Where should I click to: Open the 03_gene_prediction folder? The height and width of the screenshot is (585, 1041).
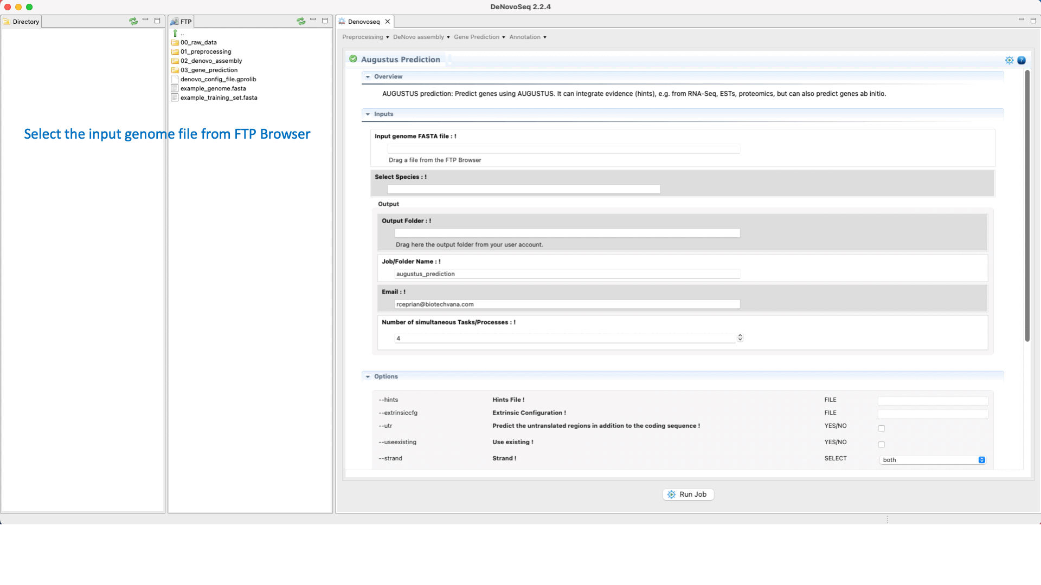[x=209, y=70]
